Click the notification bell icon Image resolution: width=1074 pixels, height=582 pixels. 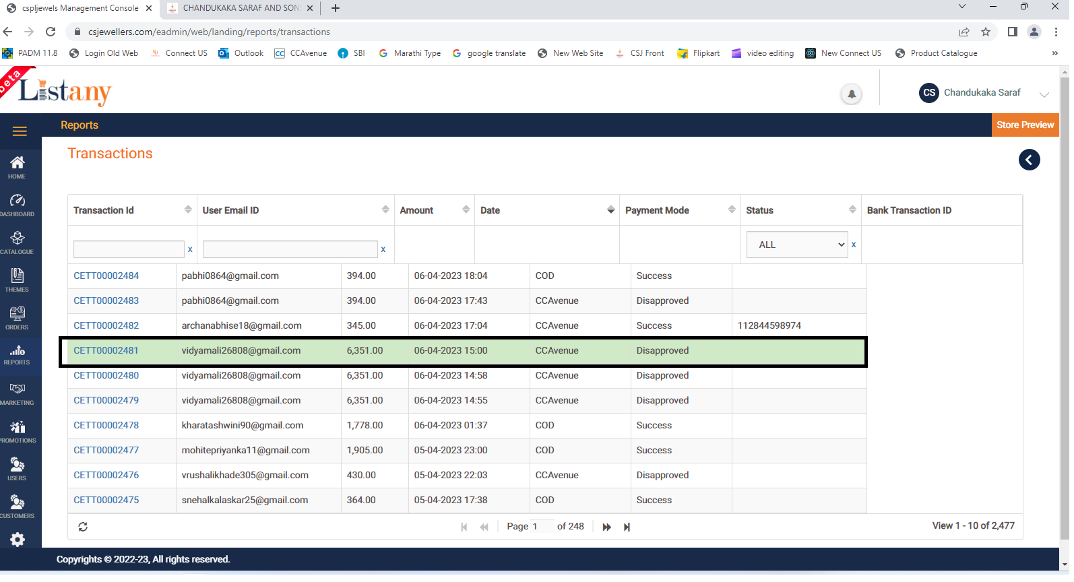[852, 94]
